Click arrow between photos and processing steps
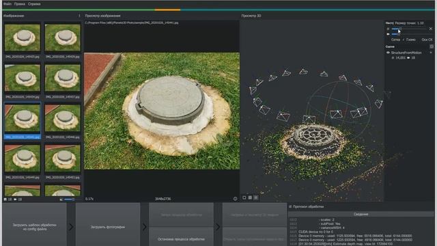This screenshot has width=437, height=246. 144,227
